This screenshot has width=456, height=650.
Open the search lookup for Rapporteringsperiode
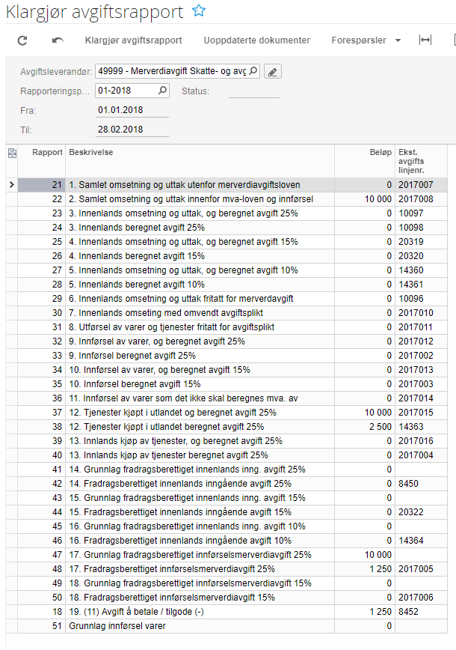[x=163, y=91]
